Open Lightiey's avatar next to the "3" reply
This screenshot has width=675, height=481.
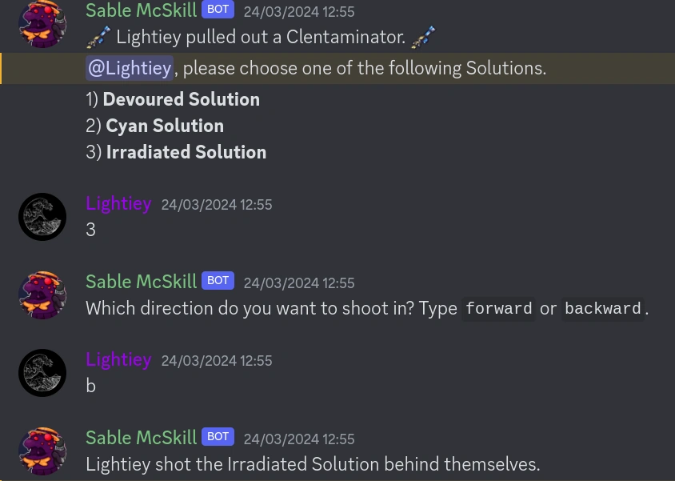coord(42,217)
